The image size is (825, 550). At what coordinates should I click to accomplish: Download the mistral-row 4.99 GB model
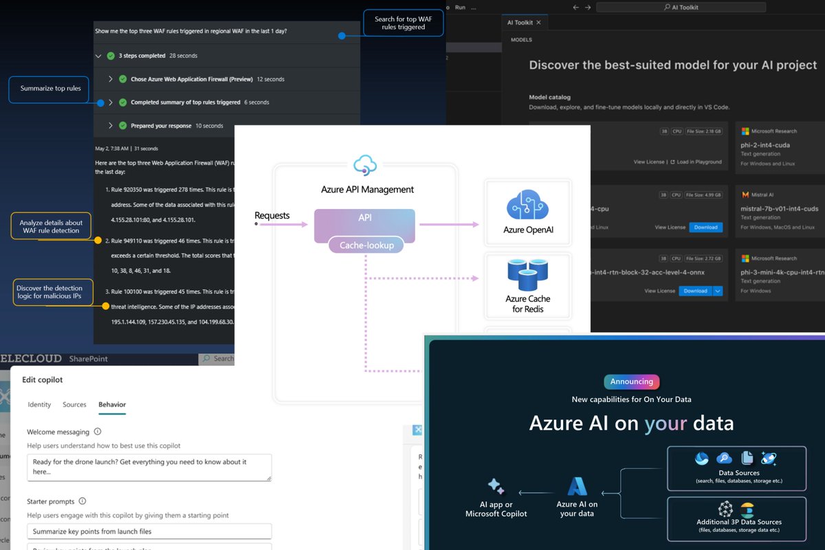(705, 227)
